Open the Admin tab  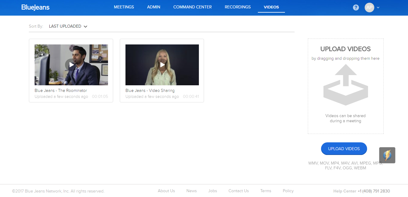pyautogui.click(x=153, y=7)
